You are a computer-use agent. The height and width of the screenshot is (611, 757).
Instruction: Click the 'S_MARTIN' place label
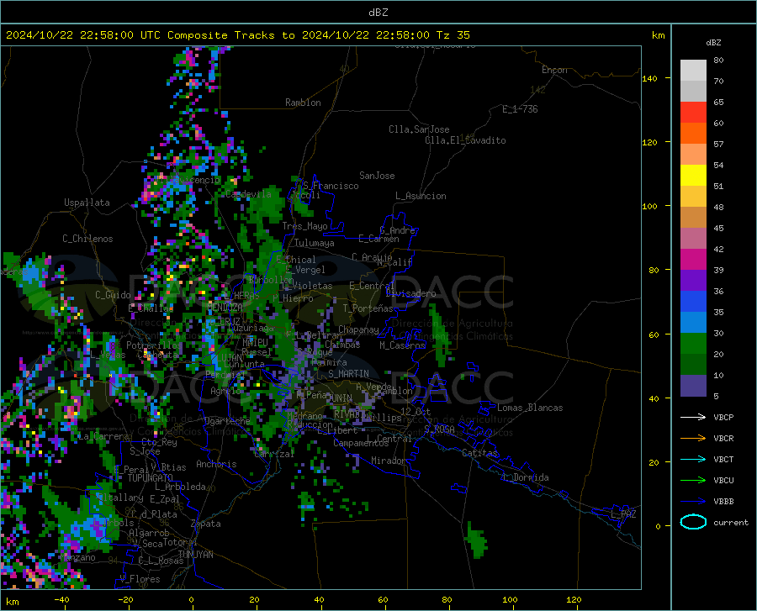(x=348, y=374)
